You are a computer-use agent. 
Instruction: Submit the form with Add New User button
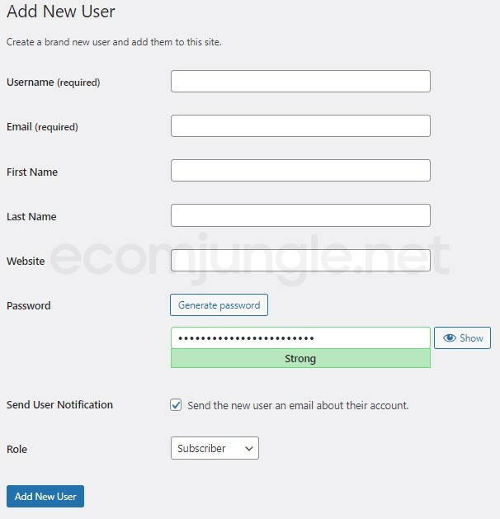tap(45, 497)
